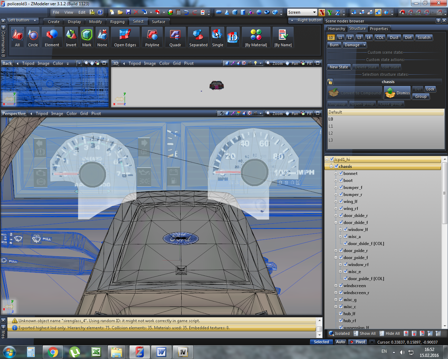Toggle visibility checkbox for windscreen
This screenshot has width=448, height=359.
click(341, 285)
